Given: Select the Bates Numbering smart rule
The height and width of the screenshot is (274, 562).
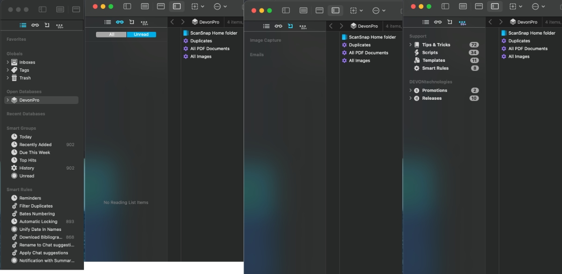Looking at the screenshot, I should point(37,214).
